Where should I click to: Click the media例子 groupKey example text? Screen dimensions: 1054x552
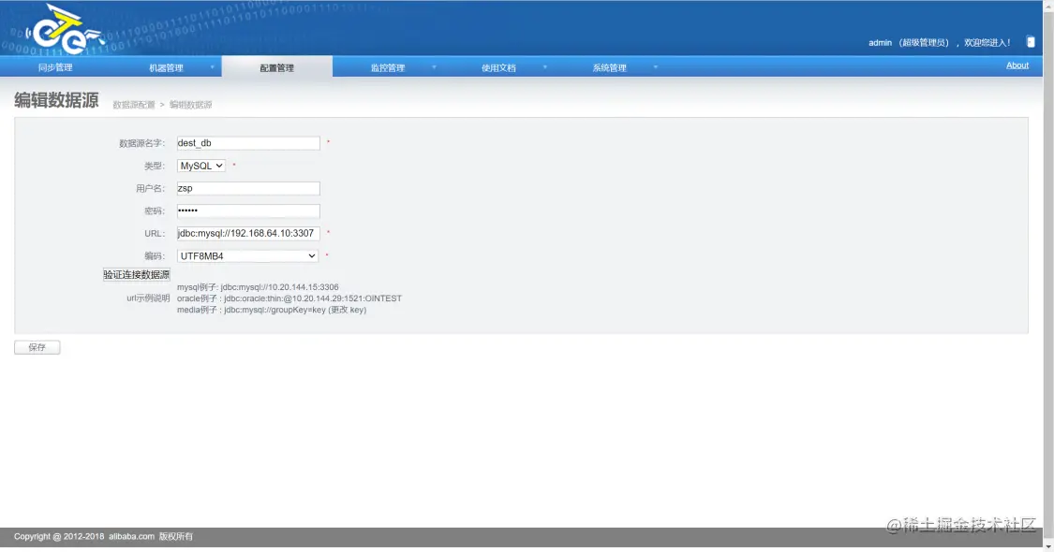coord(272,310)
